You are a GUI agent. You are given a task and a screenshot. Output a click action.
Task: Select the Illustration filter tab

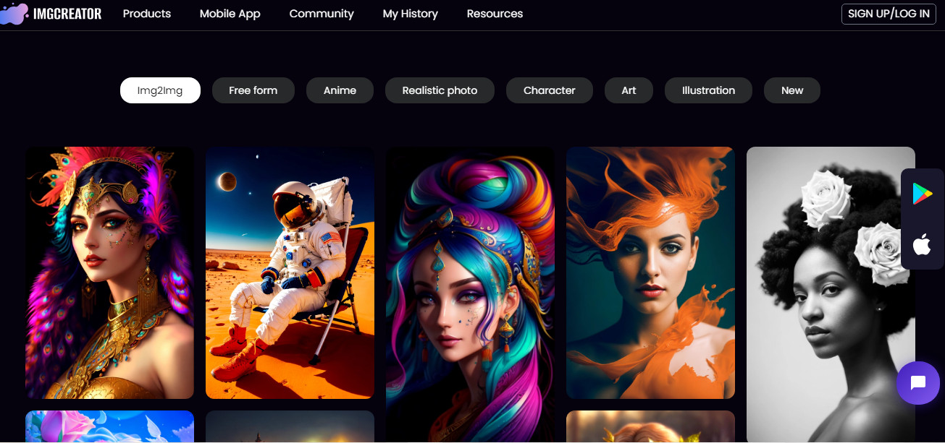tap(708, 90)
